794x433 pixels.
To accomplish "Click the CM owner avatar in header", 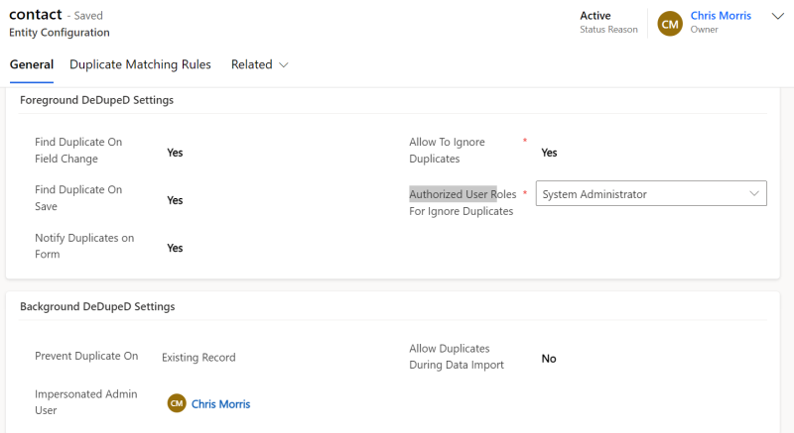I will coord(670,23).
